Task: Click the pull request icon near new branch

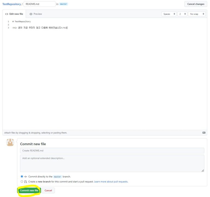Action: (x=25, y=182)
